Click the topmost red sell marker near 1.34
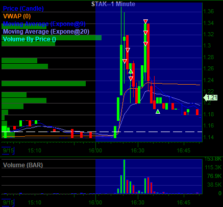This screenshot has height=207, width=223. coord(145,21)
